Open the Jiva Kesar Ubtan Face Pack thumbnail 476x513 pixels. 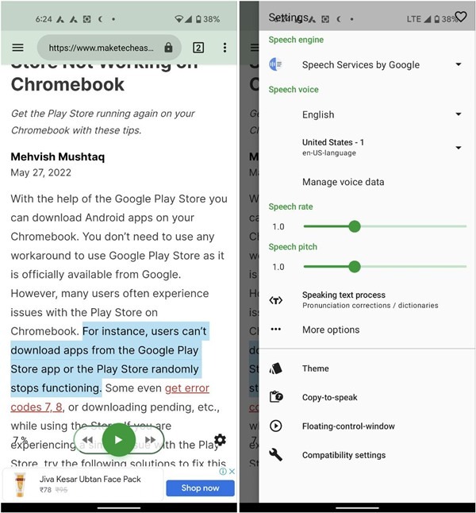[x=20, y=485]
